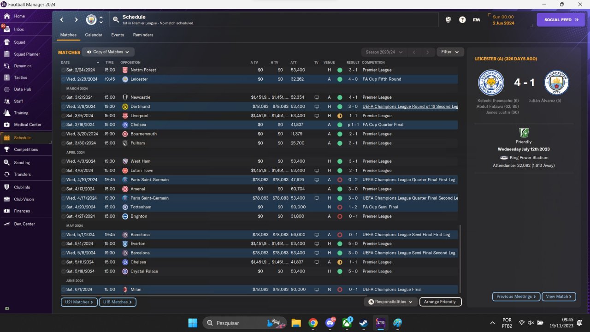Go to next season with right arrow

point(428,52)
